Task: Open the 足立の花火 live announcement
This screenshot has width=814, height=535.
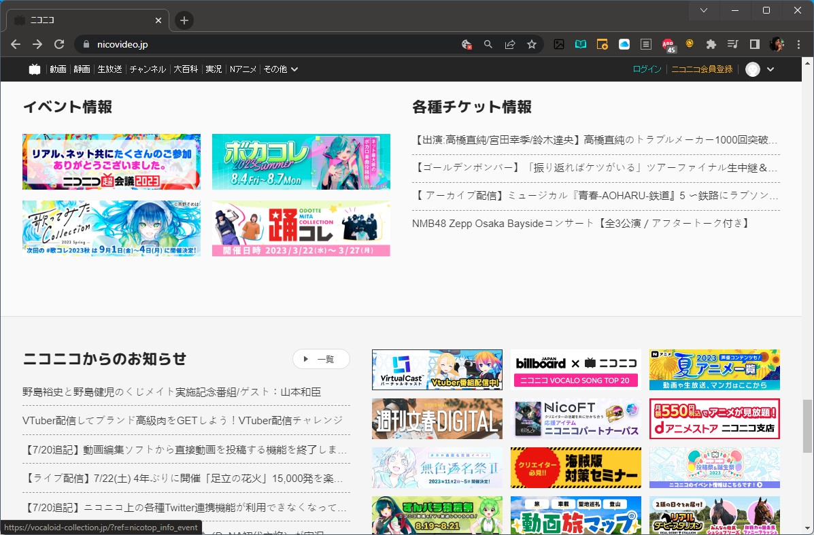Action: [x=183, y=479]
